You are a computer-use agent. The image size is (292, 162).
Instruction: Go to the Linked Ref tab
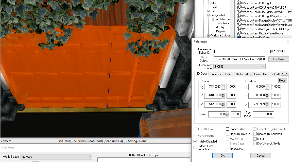coord(261,74)
